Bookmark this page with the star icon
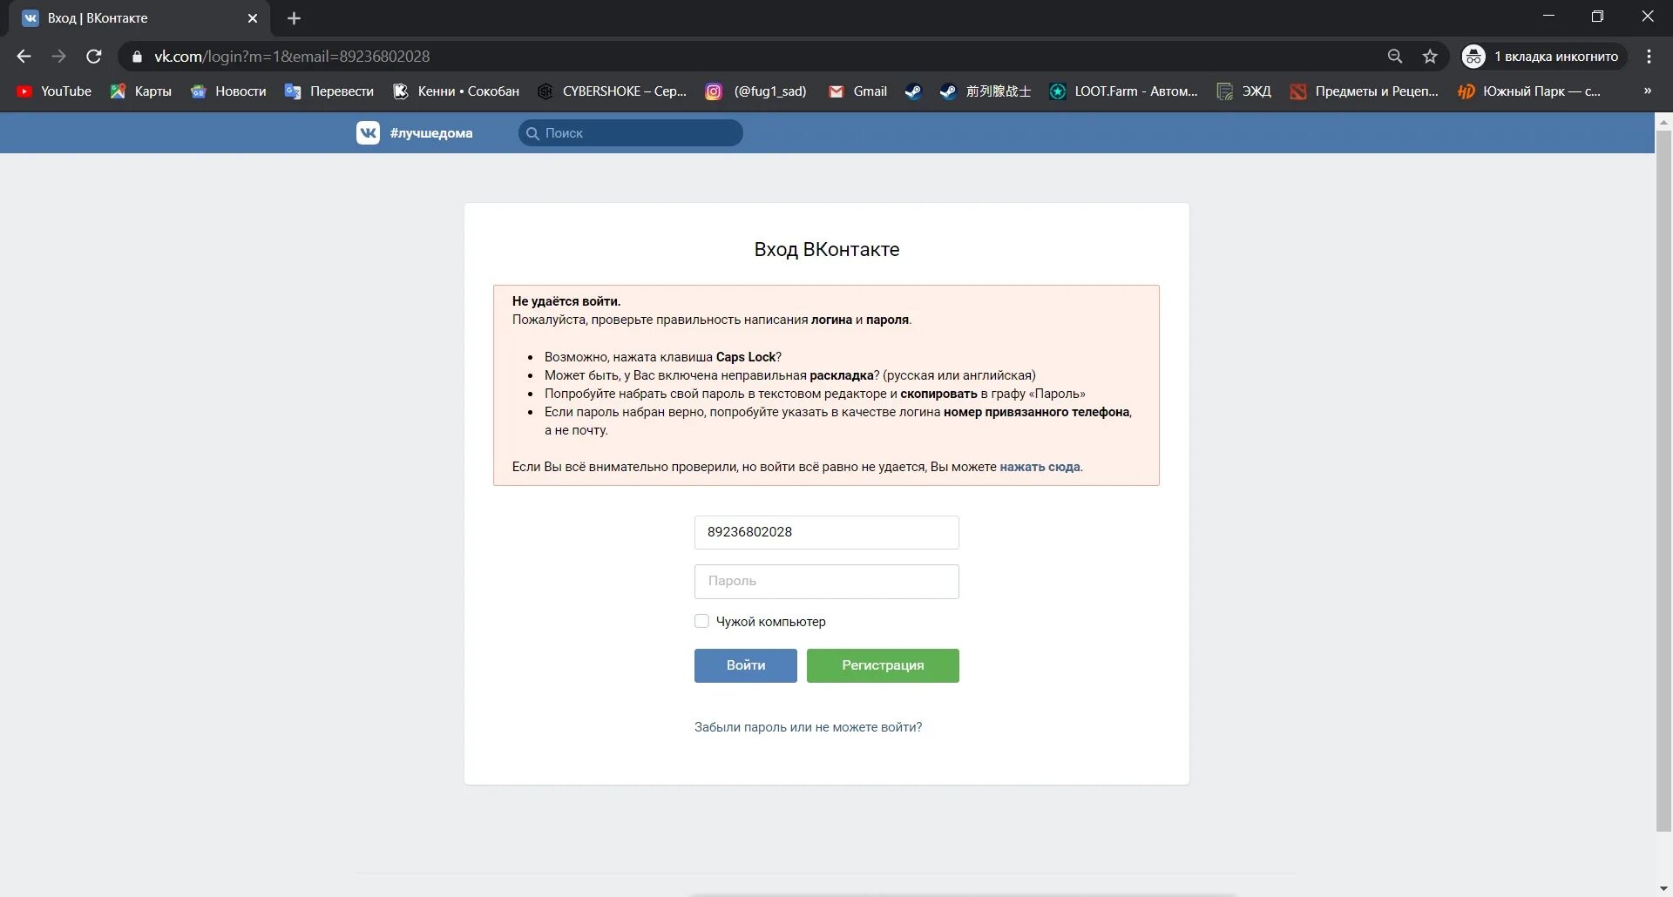This screenshot has height=897, width=1673. [1430, 57]
